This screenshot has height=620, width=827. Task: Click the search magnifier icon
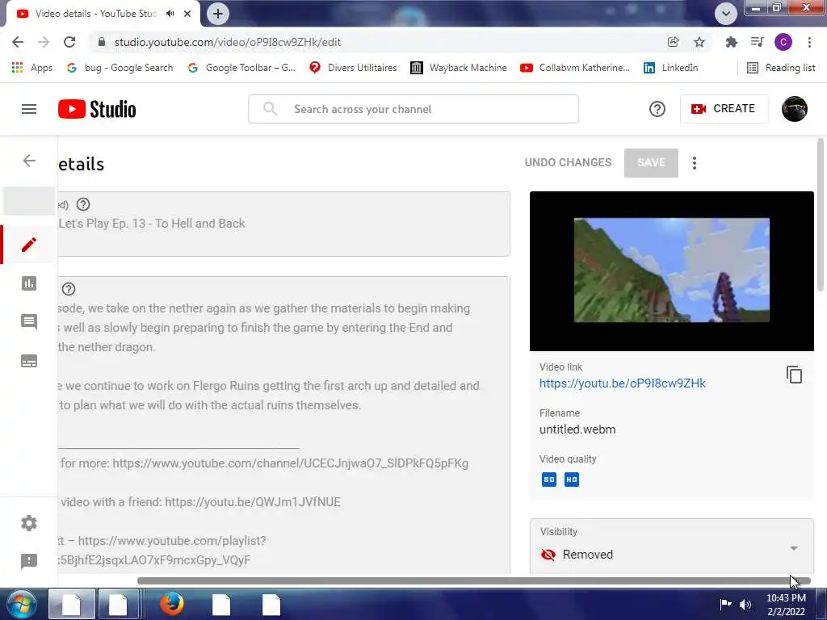coord(270,109)
